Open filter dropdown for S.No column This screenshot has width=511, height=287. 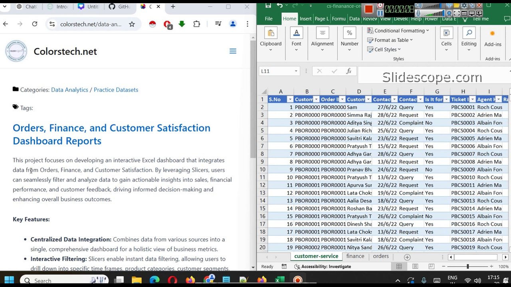[290, 99]
